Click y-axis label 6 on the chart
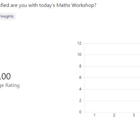Viewport: 140px width, 140px height. tap(80, 78)
